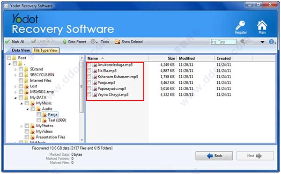The height and width of the screenshot is (174, 281).
Task: Check the Kshanam Kshanam.mp3 checkbox
Action: point(89,77)
